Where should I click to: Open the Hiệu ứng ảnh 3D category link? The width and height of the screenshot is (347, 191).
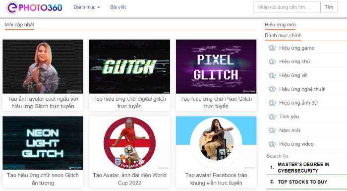(x=298, y=103)
